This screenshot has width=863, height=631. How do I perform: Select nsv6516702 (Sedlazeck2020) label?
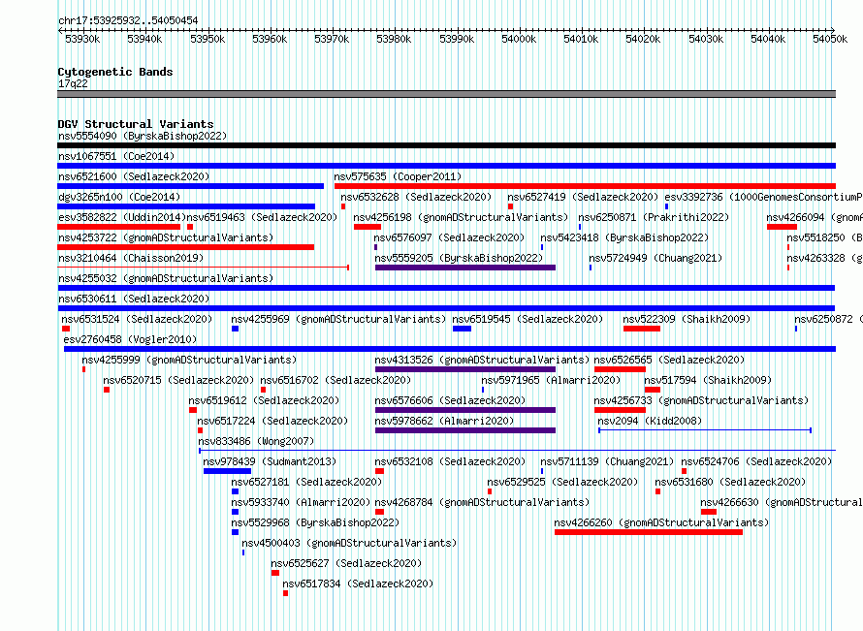pyautogui.click(x=336, y=380)
